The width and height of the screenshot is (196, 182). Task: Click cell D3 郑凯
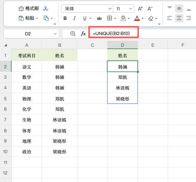pyautogui.click(x=123, y=77)
